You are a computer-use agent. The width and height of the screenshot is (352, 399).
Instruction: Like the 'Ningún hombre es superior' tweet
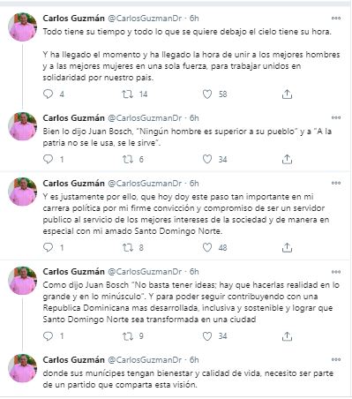pyautogui.click(x=207, y=159)
